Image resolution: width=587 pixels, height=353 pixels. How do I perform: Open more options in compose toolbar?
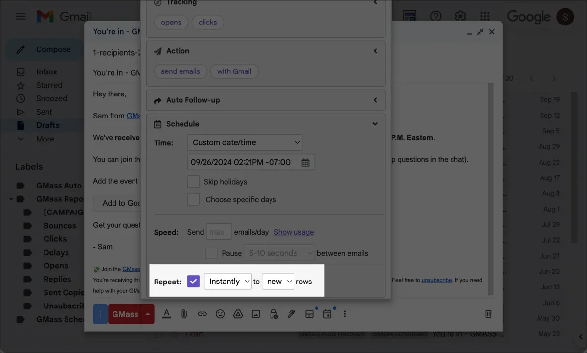pos(345,314)
